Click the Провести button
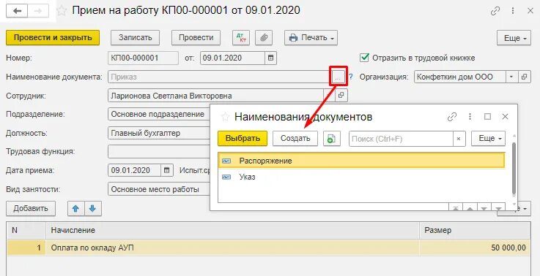This screenshot has width=540, height=276. coord(196,38)
